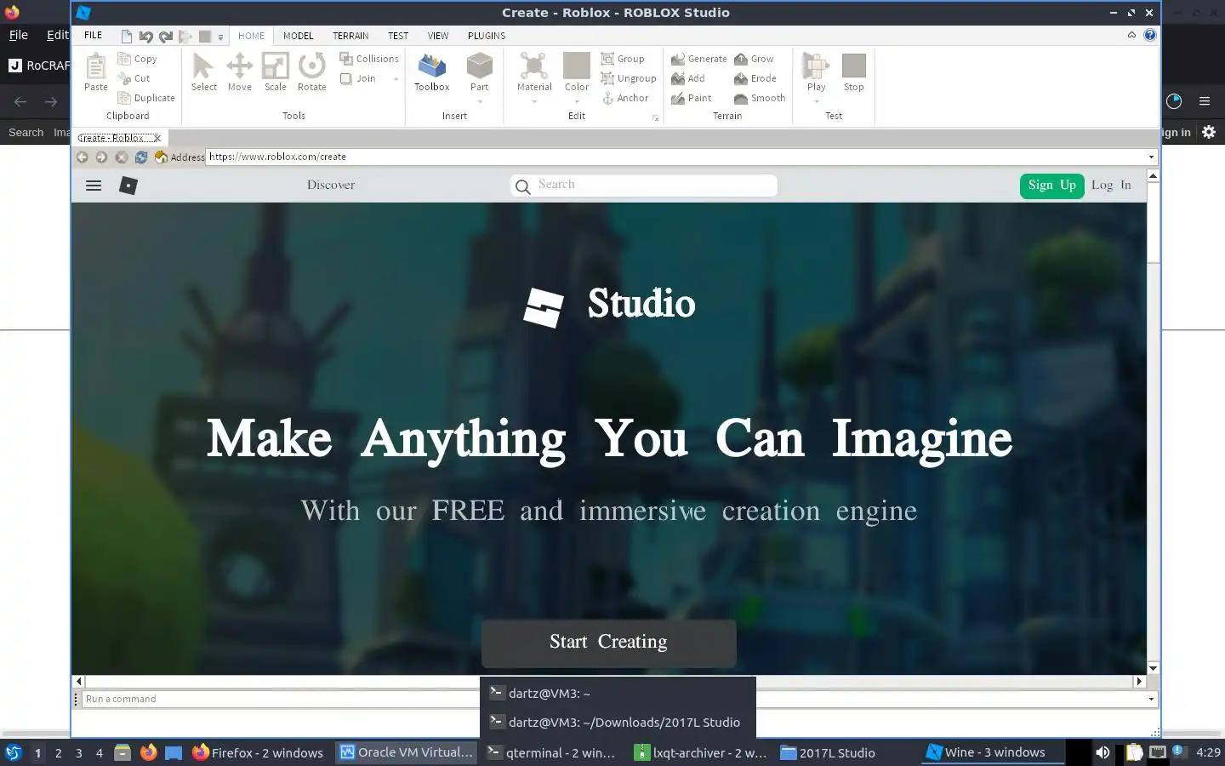
Task: Open the Edit group dialog launcher
Action: pos(655,118)
